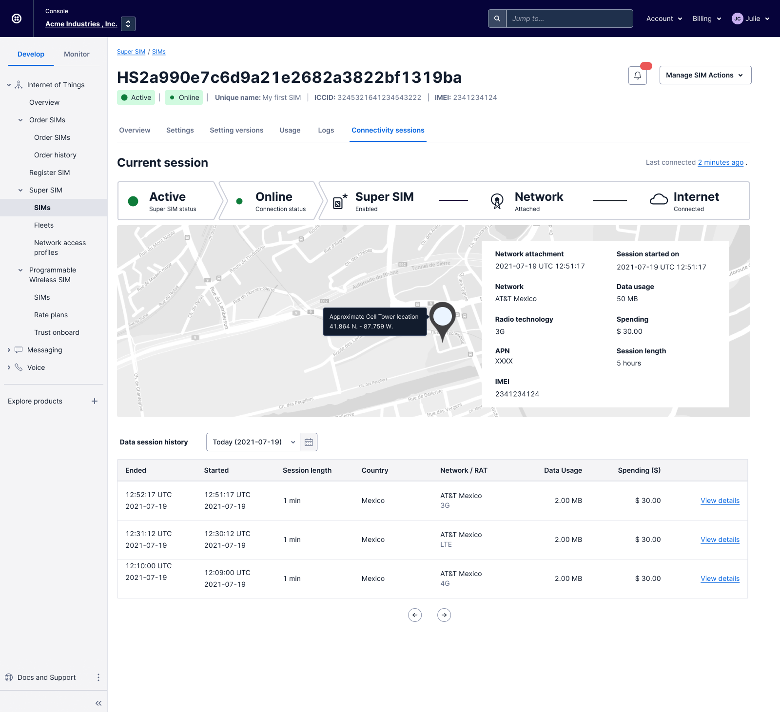Viewport: 780px width, 712px height.
Task: Click the notification bell icon
Action: [x=637, y=76]
